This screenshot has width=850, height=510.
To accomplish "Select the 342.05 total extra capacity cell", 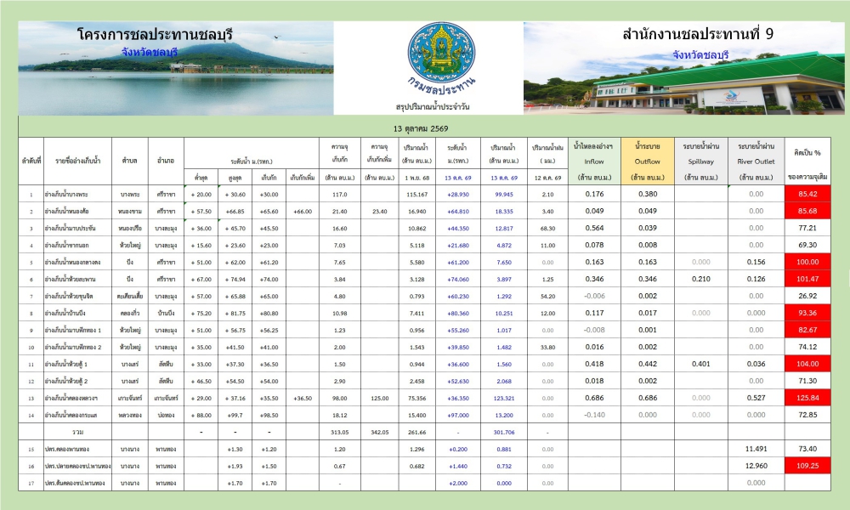I will [x=380, y=432].
